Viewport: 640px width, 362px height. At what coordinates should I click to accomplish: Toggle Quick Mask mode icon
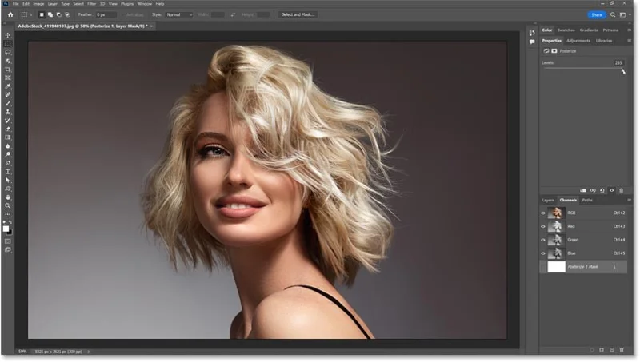(8, 241)
